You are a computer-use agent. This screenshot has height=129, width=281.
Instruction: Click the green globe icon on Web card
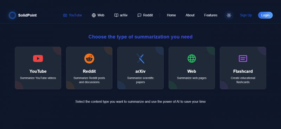[192, 58]
